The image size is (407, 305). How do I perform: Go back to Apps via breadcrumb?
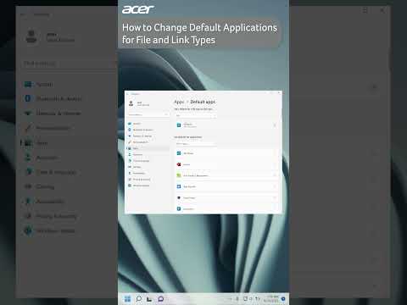click(179, 102)
